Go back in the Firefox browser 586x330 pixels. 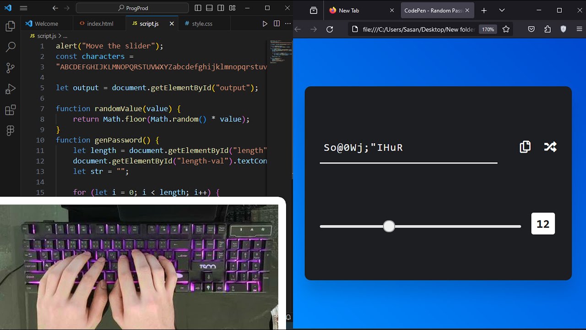tap(298, 29)
